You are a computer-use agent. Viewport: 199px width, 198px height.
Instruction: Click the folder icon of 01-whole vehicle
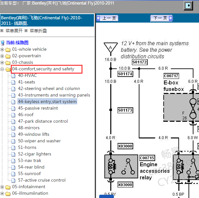(8, 50)
